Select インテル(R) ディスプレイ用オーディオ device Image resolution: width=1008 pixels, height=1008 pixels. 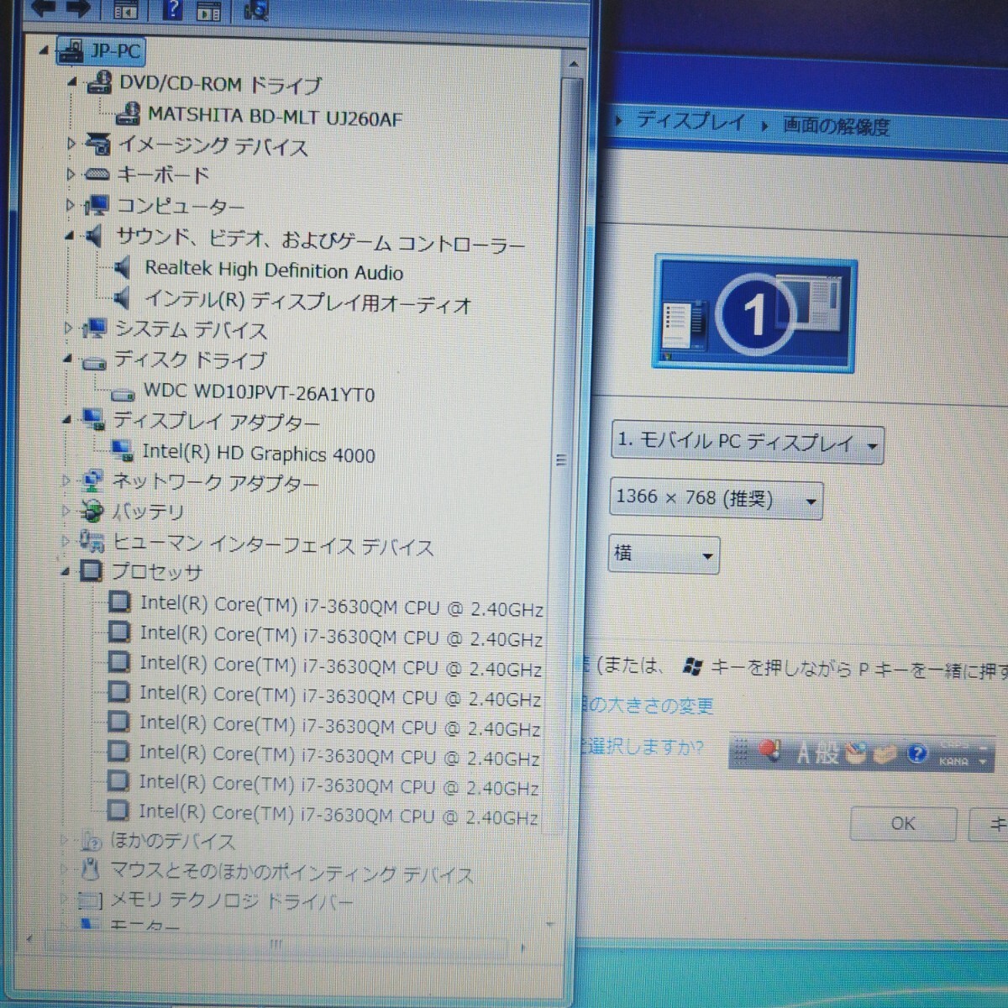[308, 302]
